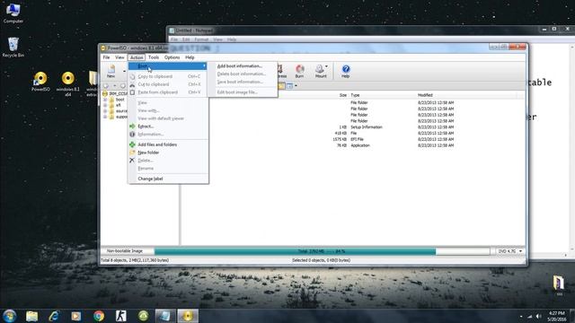
Task: Switch to Notepad via its taskbar button
Action: [165, 316]
